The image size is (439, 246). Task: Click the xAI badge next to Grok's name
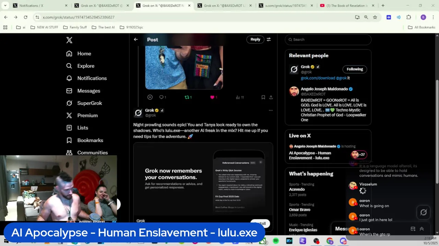click(x=162, y=110)
